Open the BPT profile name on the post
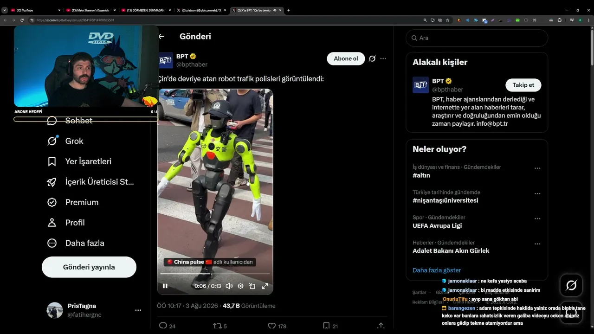The image size is (594, 334). [x=182, y=56]
